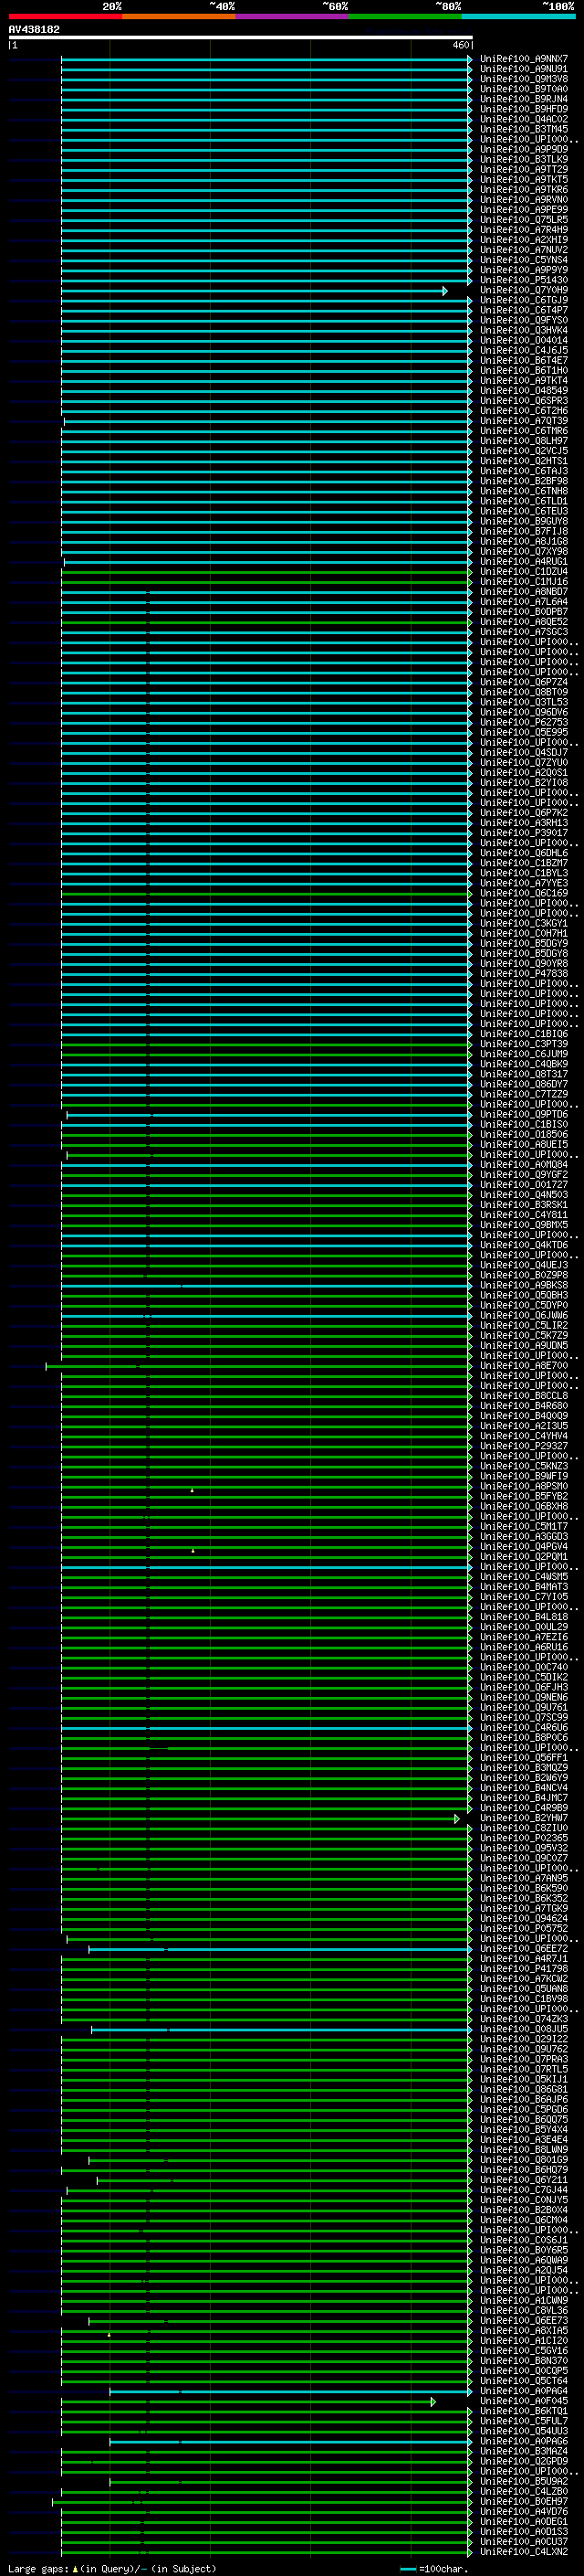Select the UniRef100_Q7Y0H9 label
The height and width of the screenshot is (2576, 584).
tap(523, 290)
